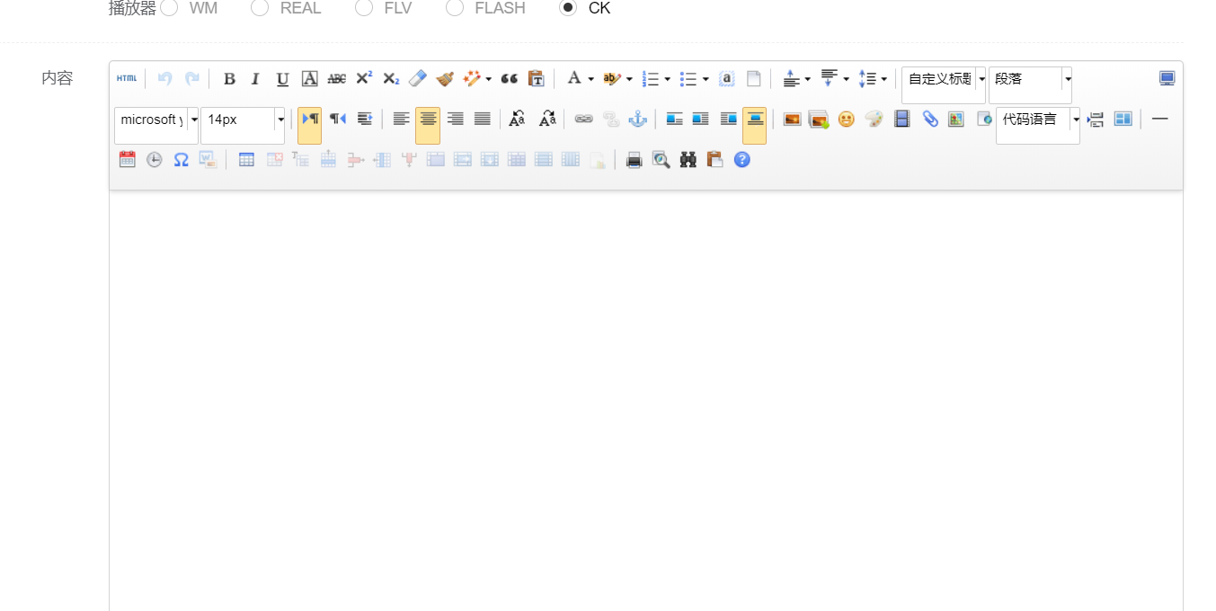Apply superscript formatting

click(363, 79)
